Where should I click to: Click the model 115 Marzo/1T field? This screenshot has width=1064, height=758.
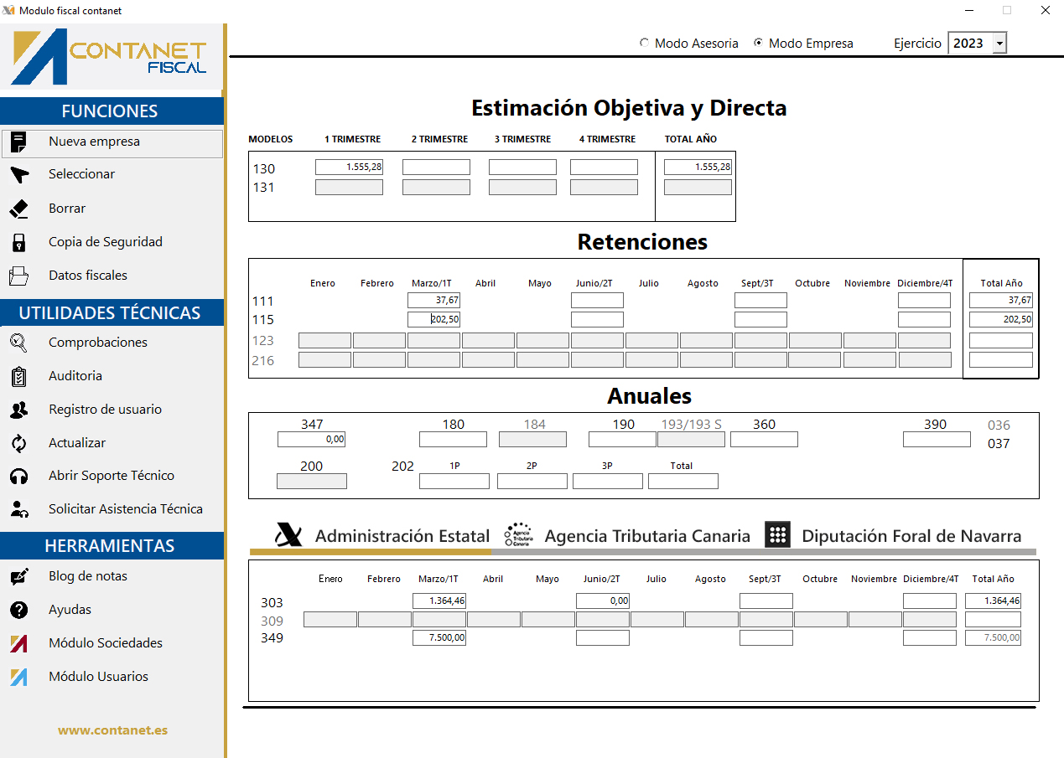point(433,319)
